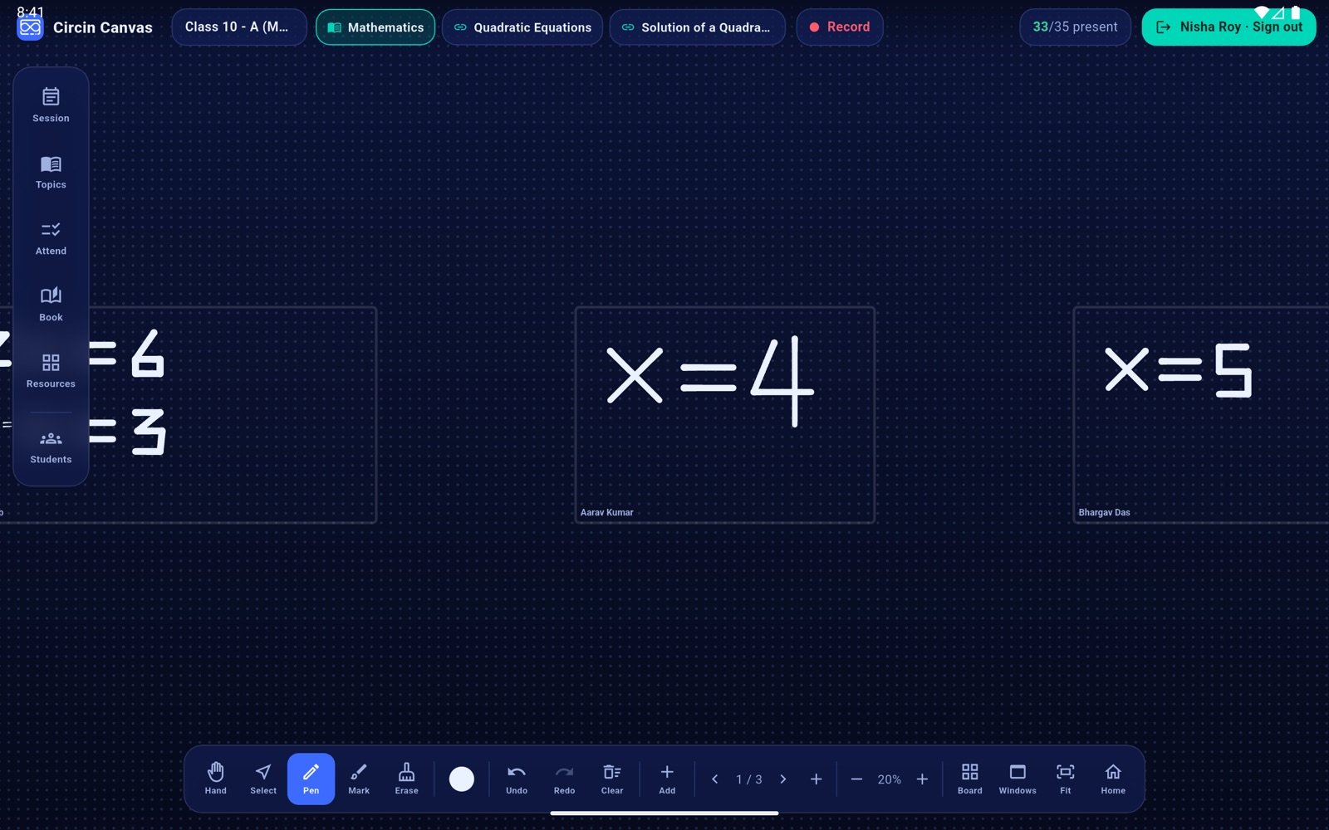Open the Quadratic Equations chapter link
1329x830 pixels.
coord(522,27)
